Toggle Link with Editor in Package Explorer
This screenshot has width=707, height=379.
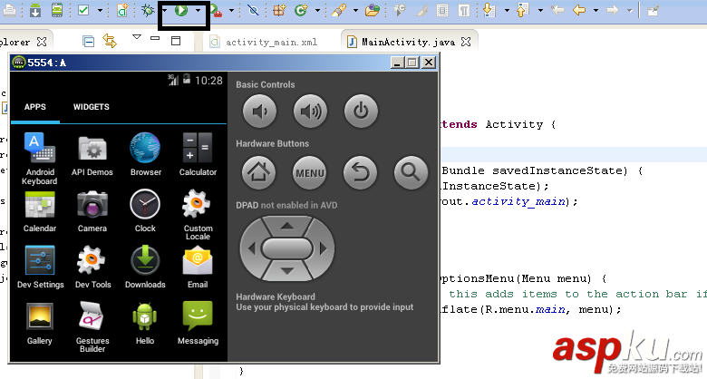[110, 41]
